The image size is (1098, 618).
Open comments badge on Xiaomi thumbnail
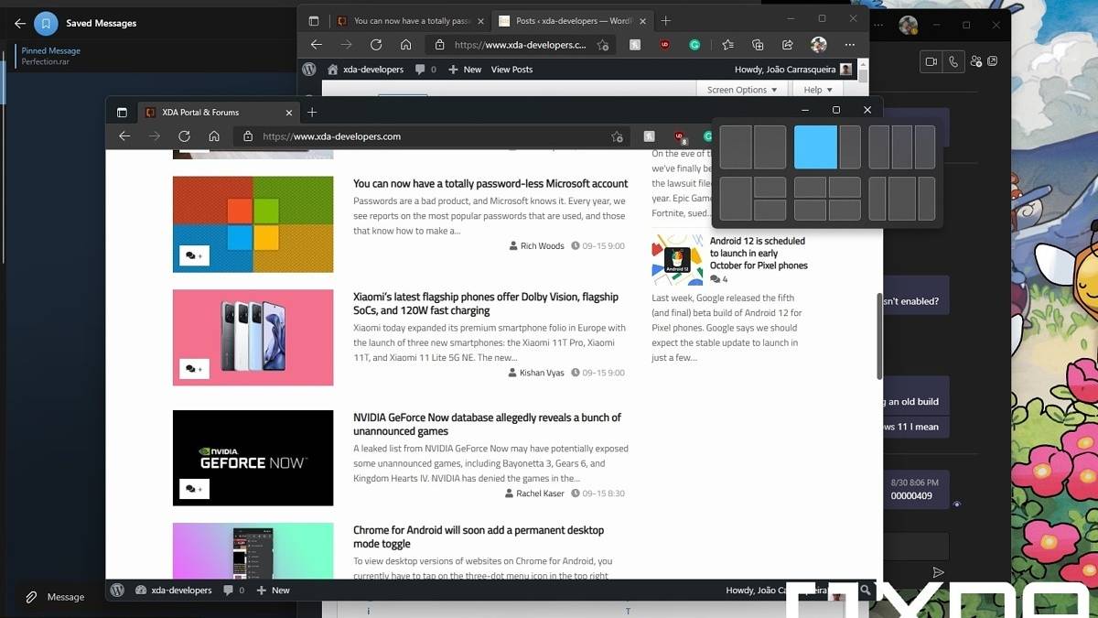[x=194, y=369]
